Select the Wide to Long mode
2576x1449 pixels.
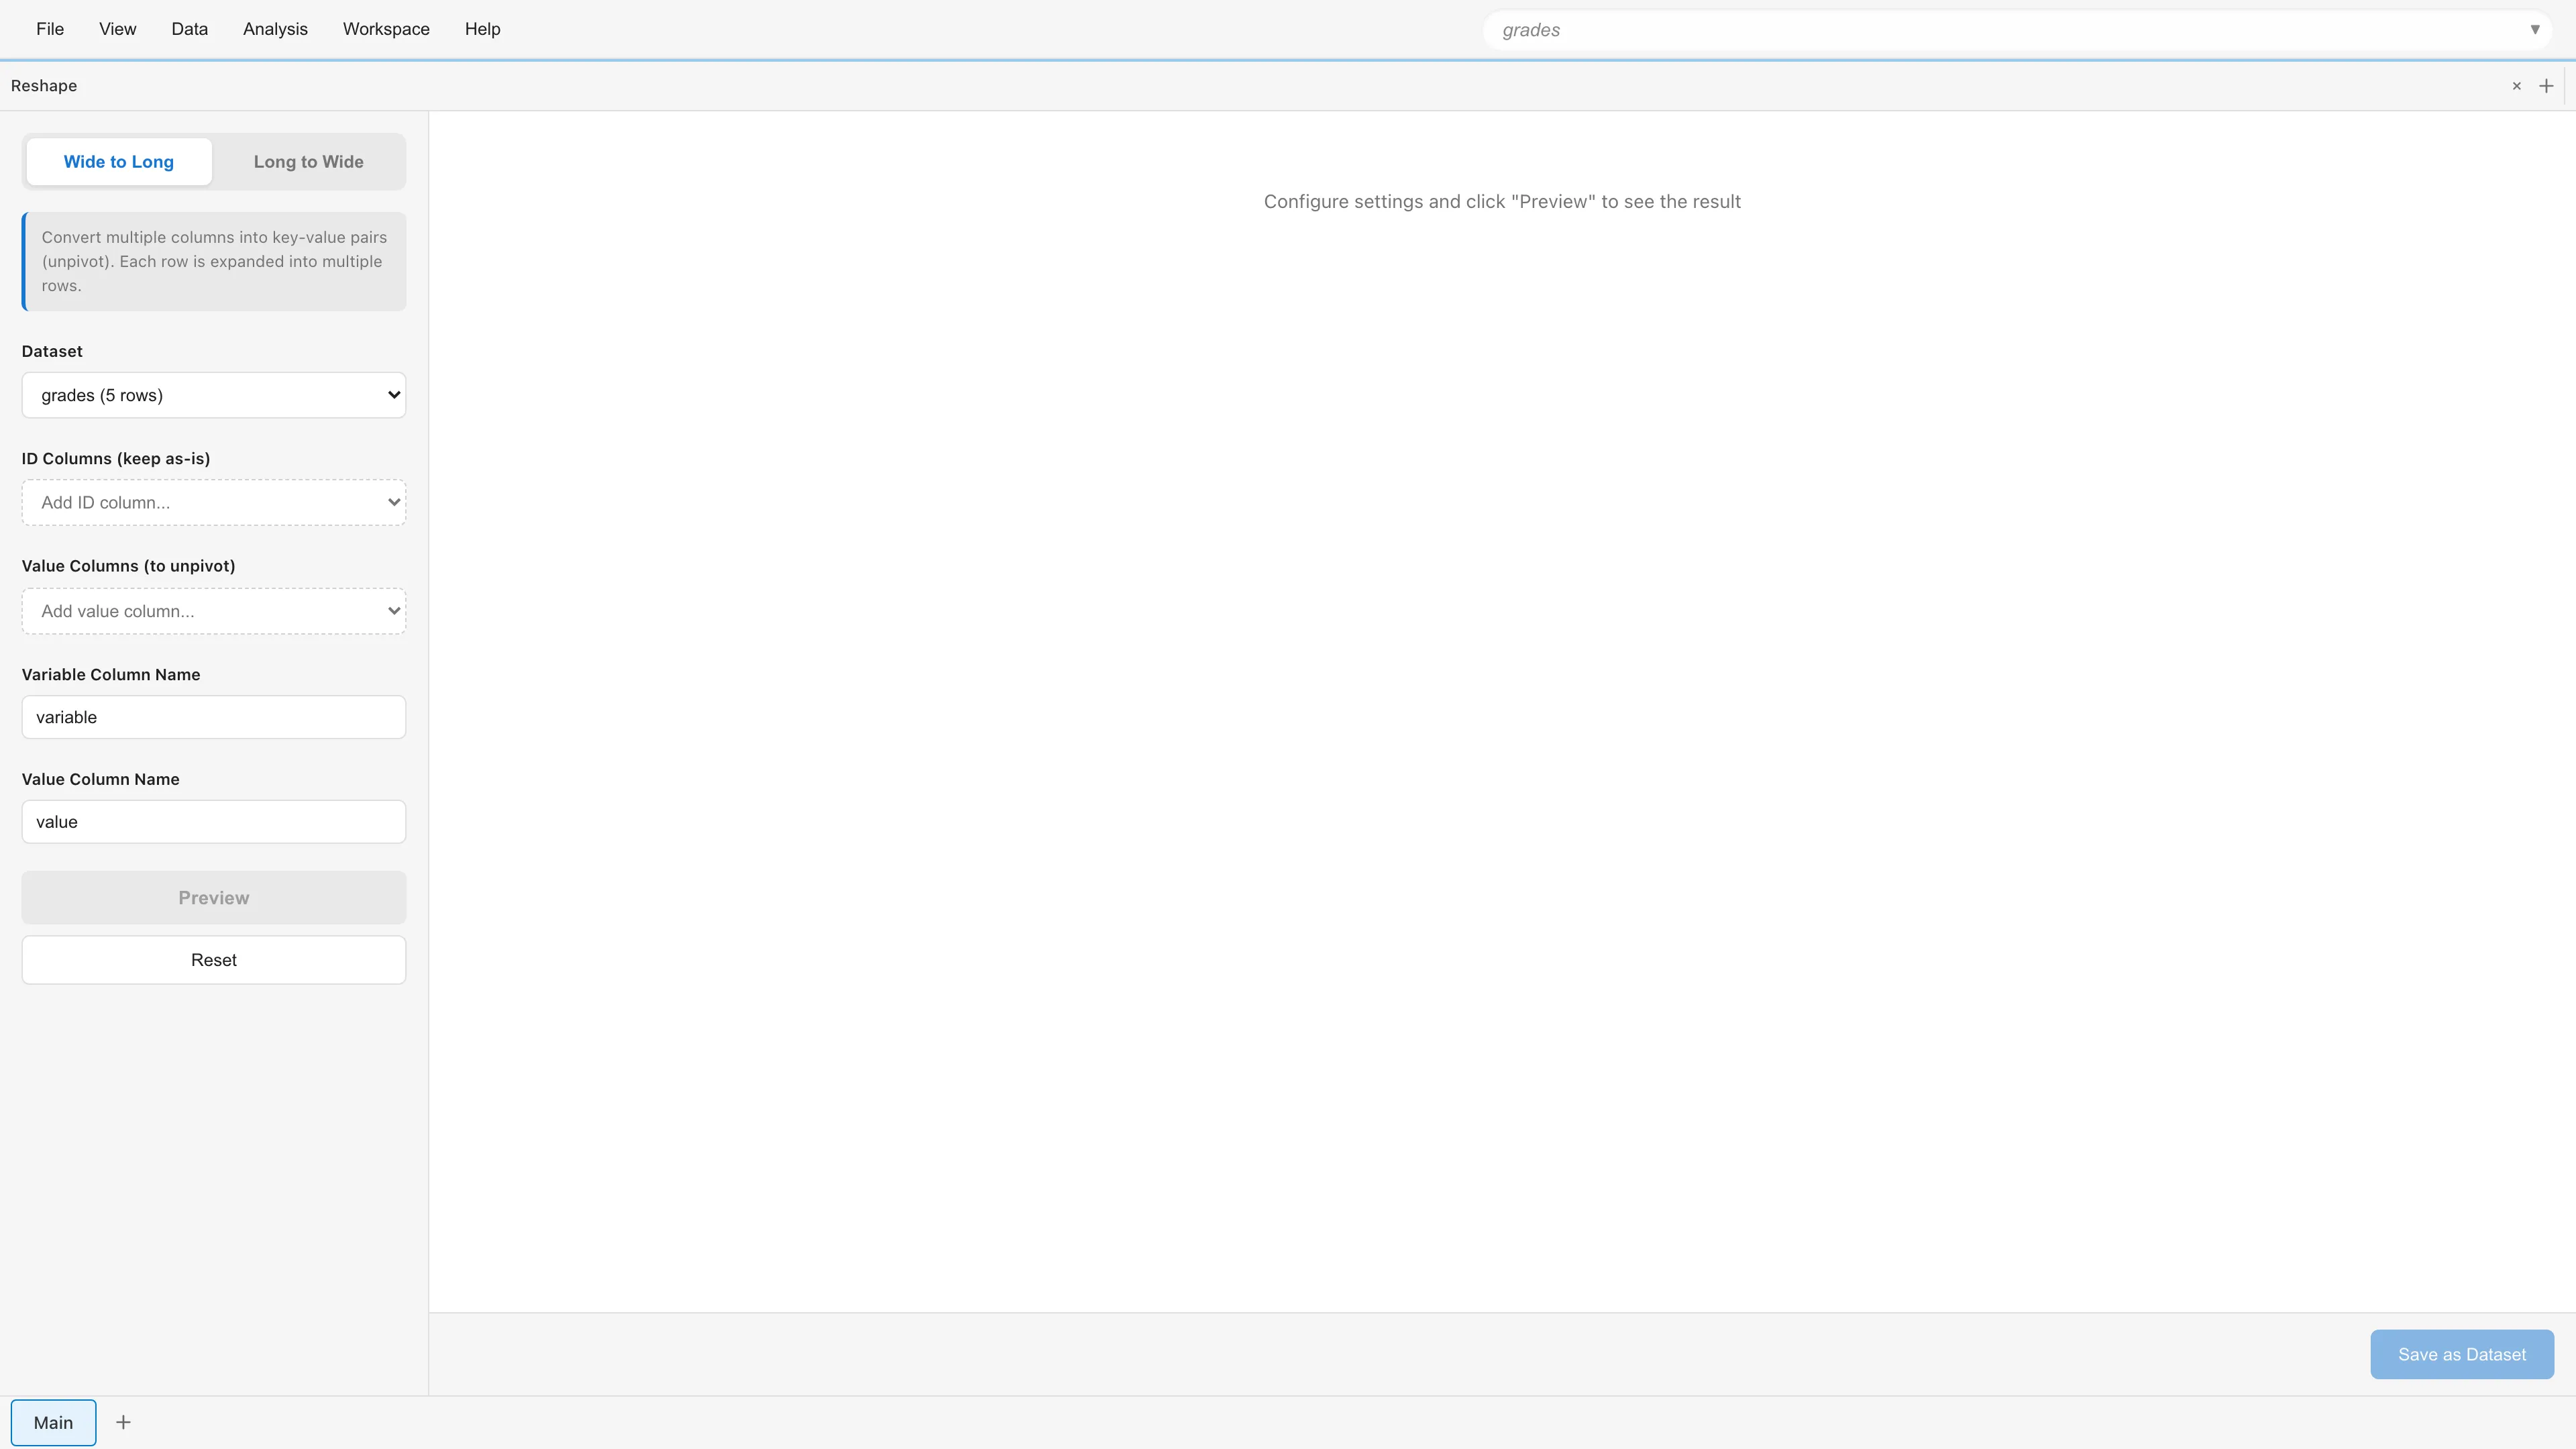point(119,161)
